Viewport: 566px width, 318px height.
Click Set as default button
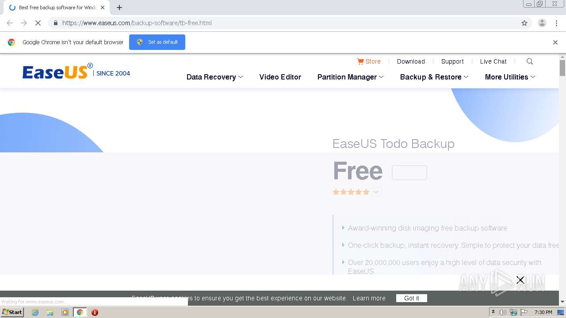click(x=157, y=42)
